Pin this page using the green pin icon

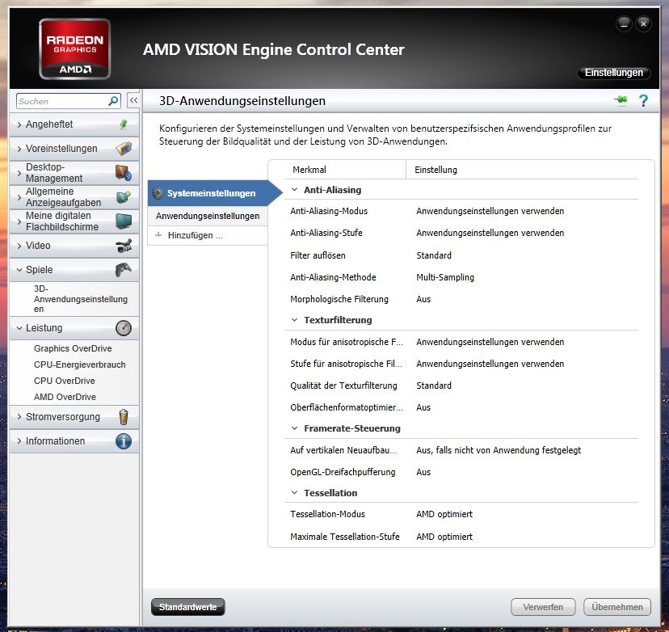(621, 100)
